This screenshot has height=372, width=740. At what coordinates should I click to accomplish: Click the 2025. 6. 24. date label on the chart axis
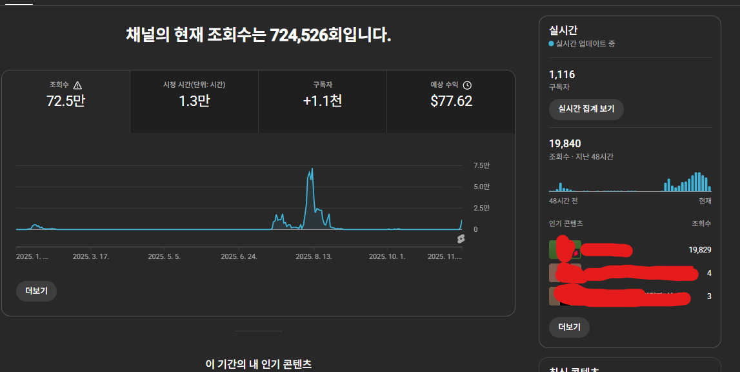(x=239, y=256)
